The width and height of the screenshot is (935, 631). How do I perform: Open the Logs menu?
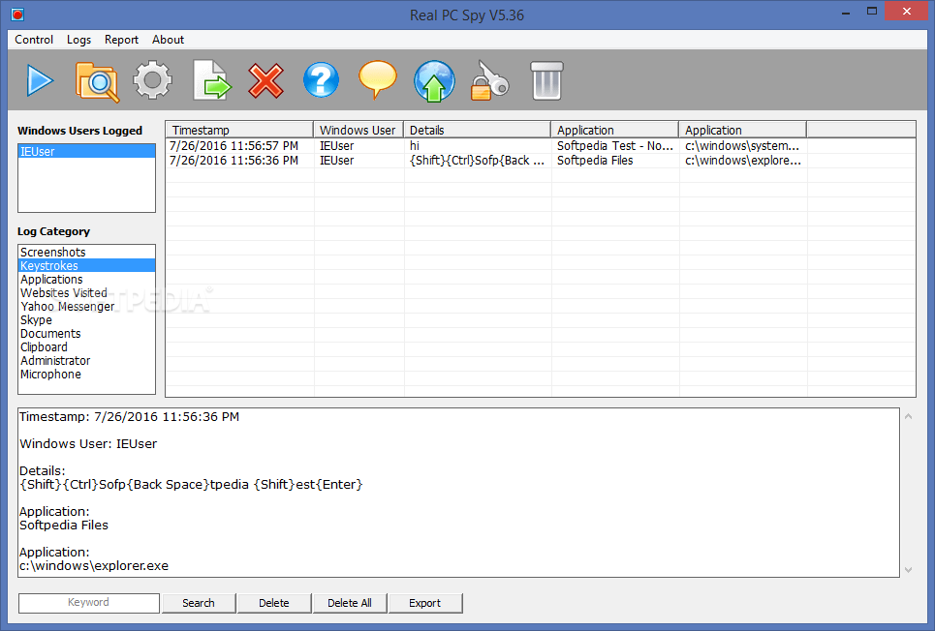(x=78, y=40)
